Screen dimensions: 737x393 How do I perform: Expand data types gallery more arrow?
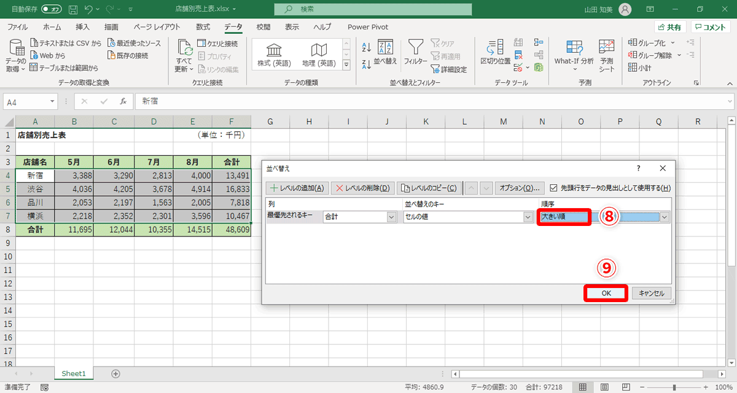[346, 65]
